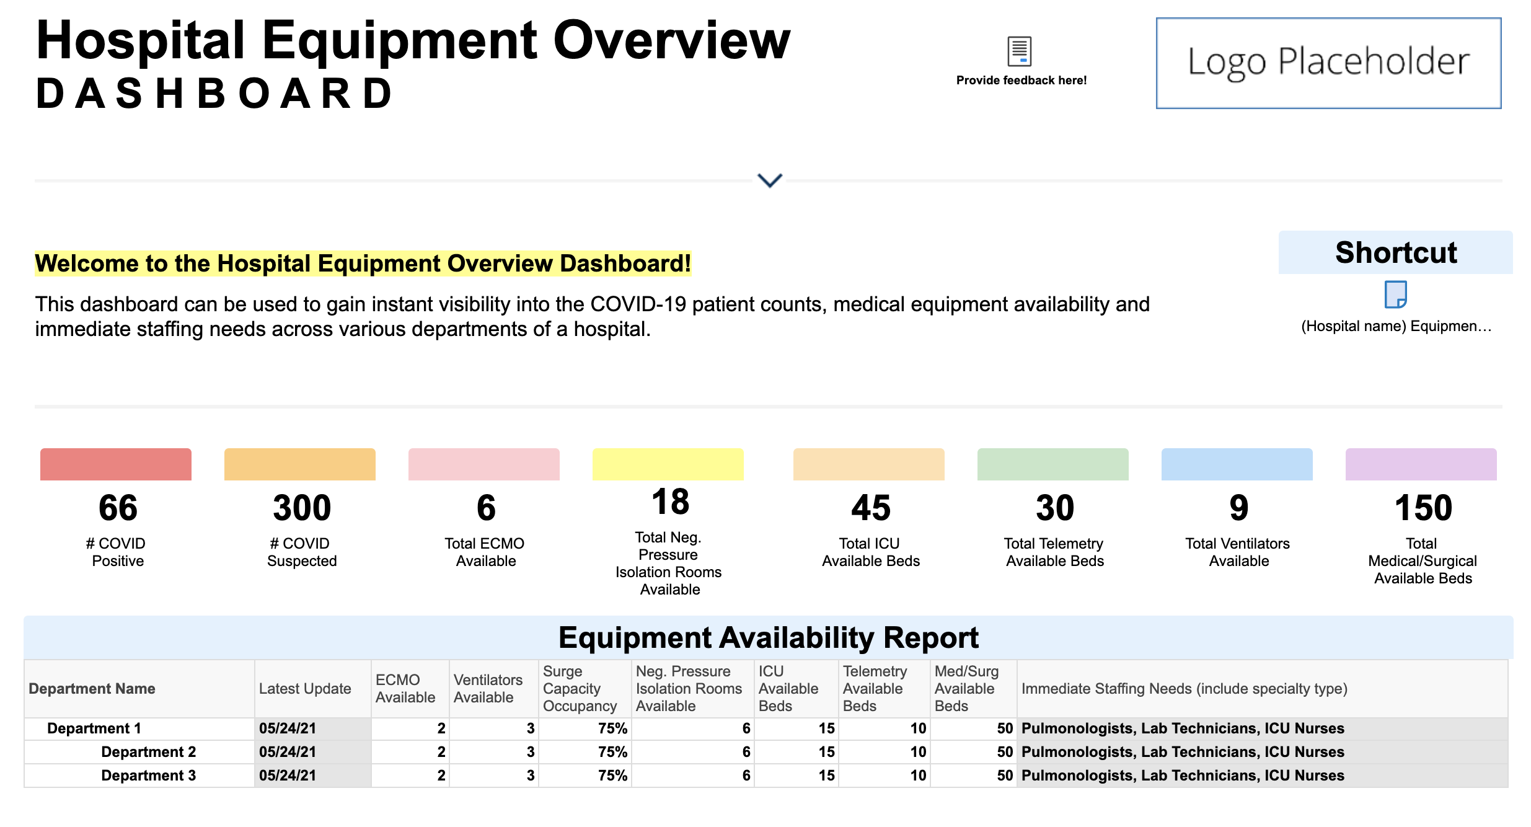The image size is (1531, 827).
Task: Click Department 3 staffing needs cell
Action: [1182, 776]
